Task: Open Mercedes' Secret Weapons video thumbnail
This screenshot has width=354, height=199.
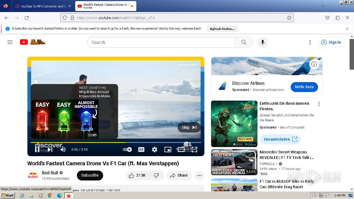Action: coord(234,162)
